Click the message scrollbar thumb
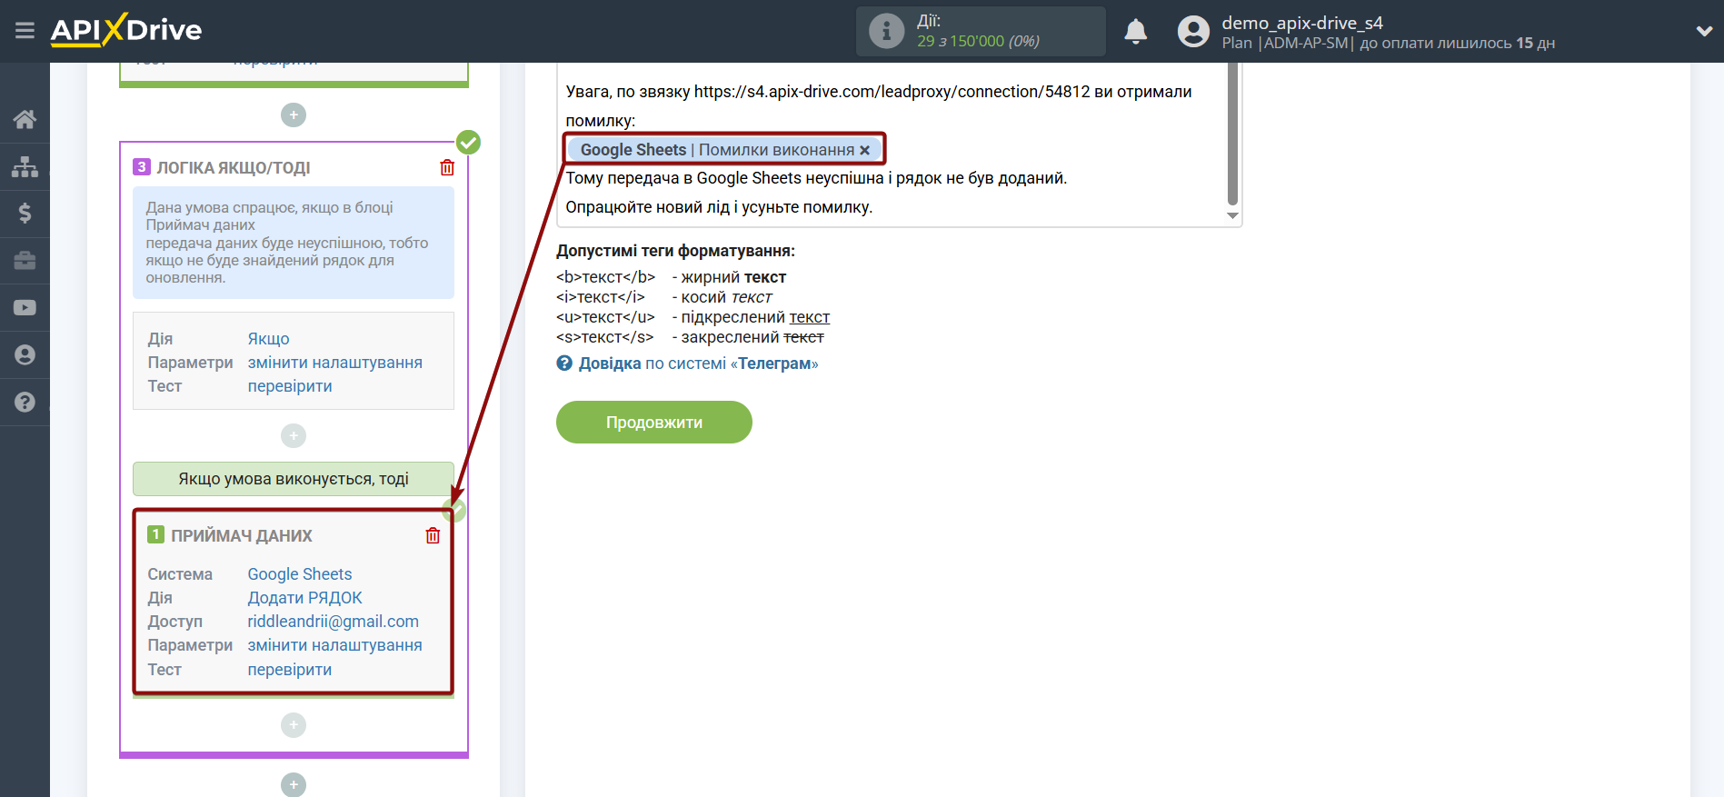 point(1232,134)
